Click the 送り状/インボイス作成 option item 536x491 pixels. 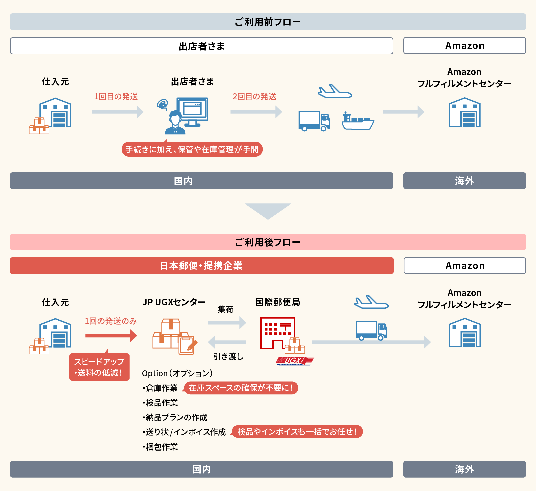(184, 432)
